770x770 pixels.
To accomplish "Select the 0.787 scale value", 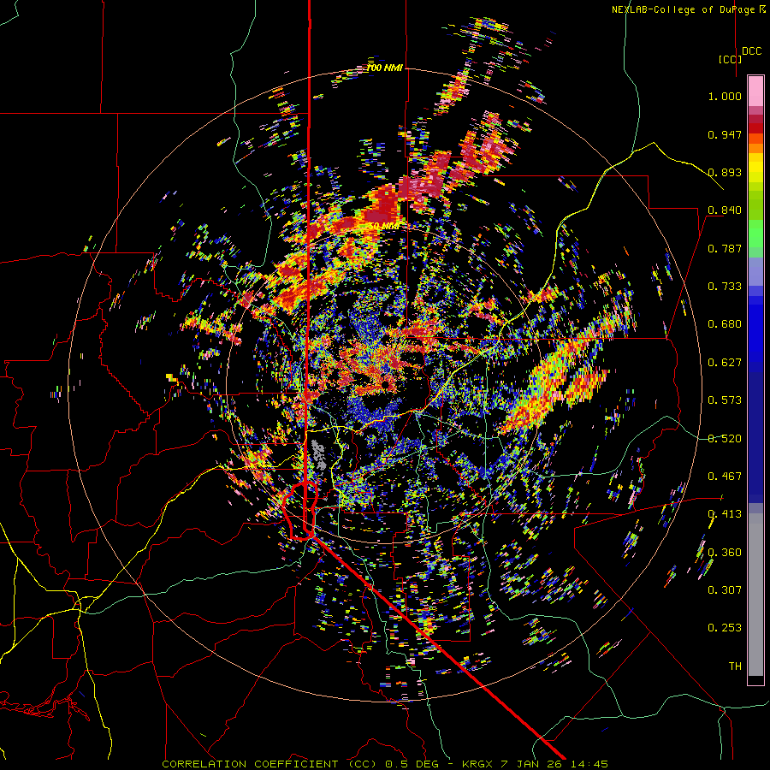I will point(725,248).
